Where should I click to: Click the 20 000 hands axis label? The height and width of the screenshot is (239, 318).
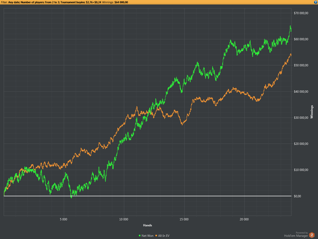pyautogui.click(x=244, y=219)
